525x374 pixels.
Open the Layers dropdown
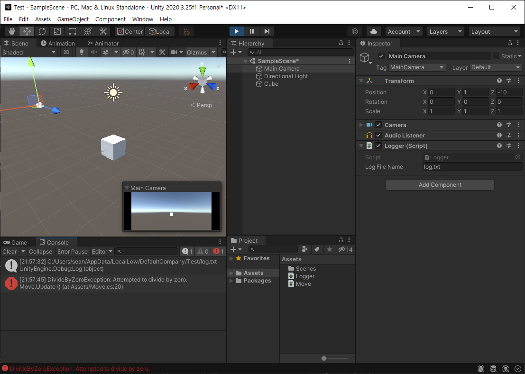click(445, 31)
